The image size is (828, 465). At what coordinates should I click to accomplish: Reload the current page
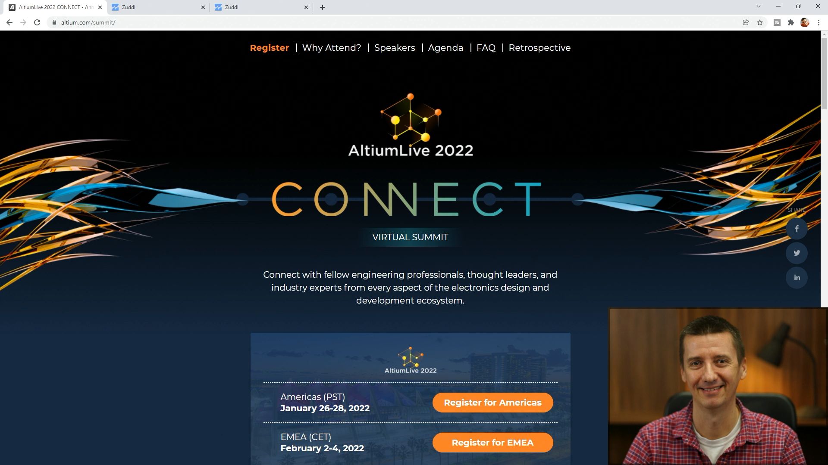click(x=37, y=22)
